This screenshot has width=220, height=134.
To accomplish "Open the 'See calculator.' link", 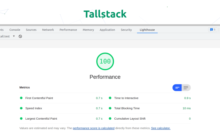I will point(161,128).
